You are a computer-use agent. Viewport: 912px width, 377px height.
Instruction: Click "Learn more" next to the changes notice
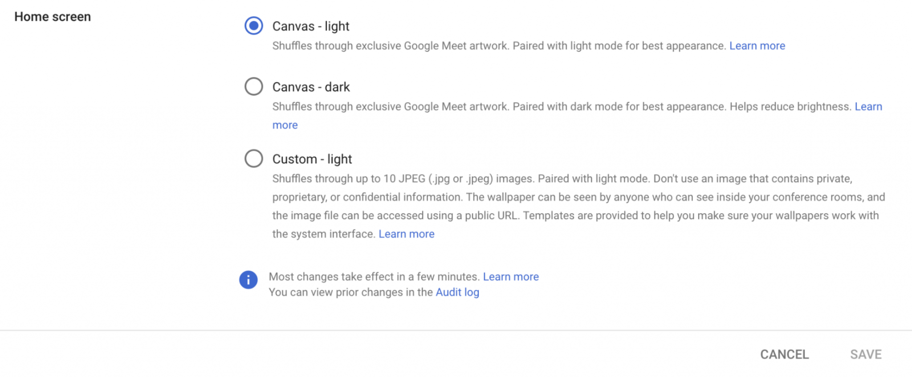(x=511, y=276)
